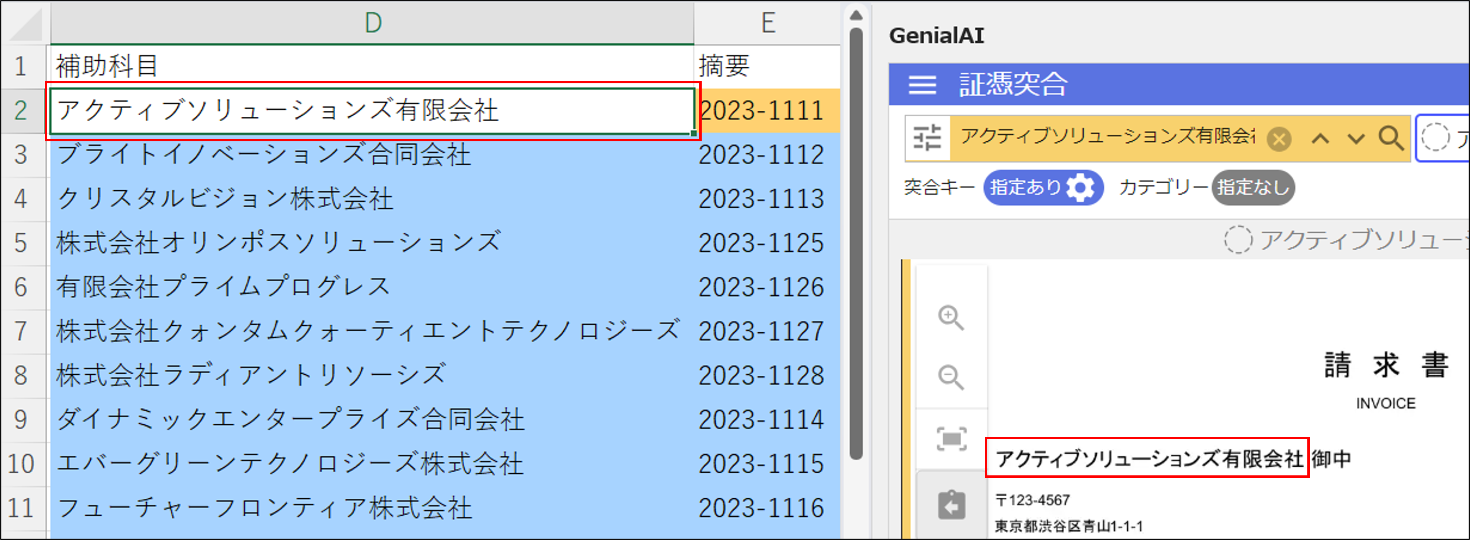The image size is (1470, 540).
Task: Toggle the カテゴリー 指定なし chip
Action: tap(1252, 187)
